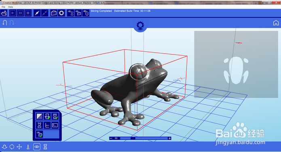
Task: Open the File menu
Action: point(3,7)
